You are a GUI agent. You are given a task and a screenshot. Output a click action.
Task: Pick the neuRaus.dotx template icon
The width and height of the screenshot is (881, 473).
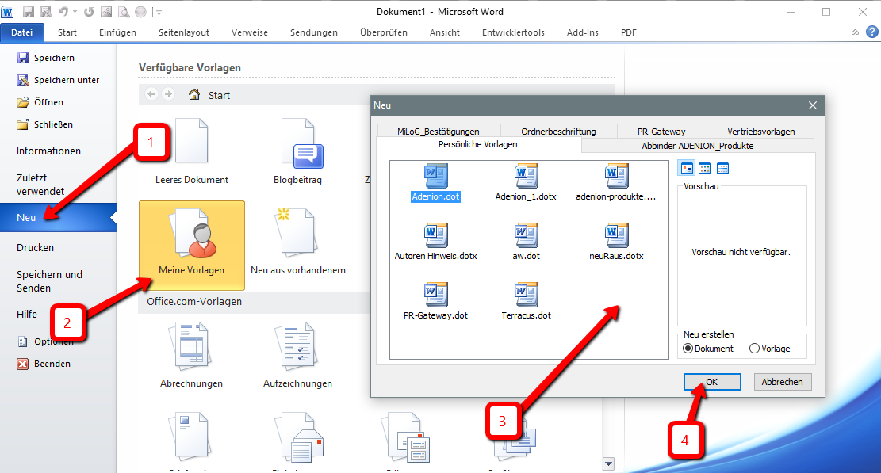tap(616, 235)
